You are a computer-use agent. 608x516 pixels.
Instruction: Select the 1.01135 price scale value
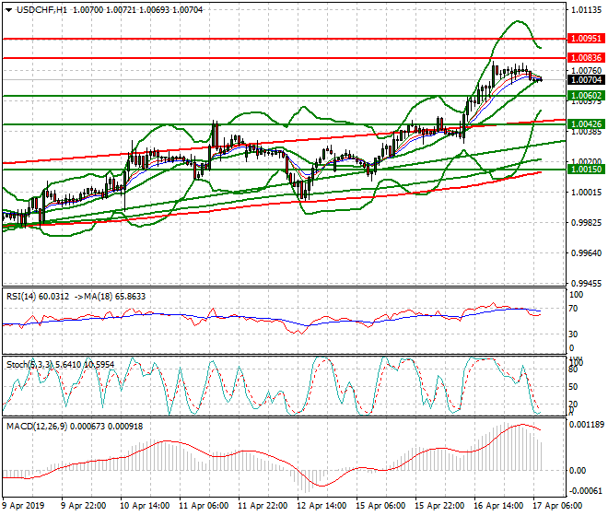(x=588, y=10)
